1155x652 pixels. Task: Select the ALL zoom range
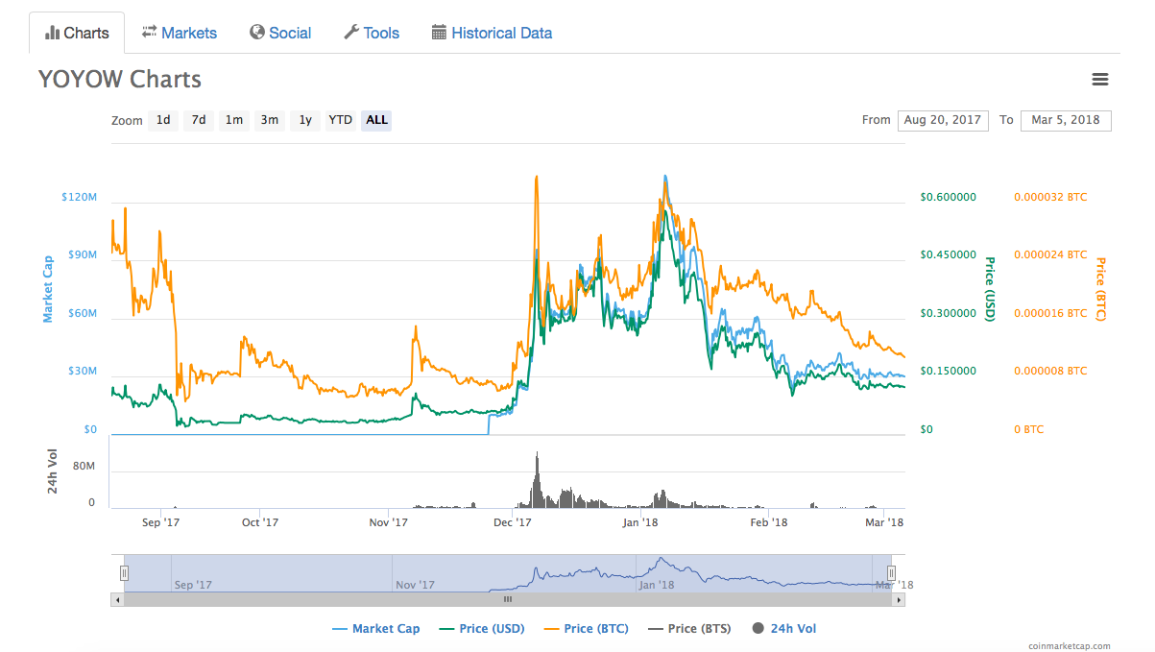376,120
